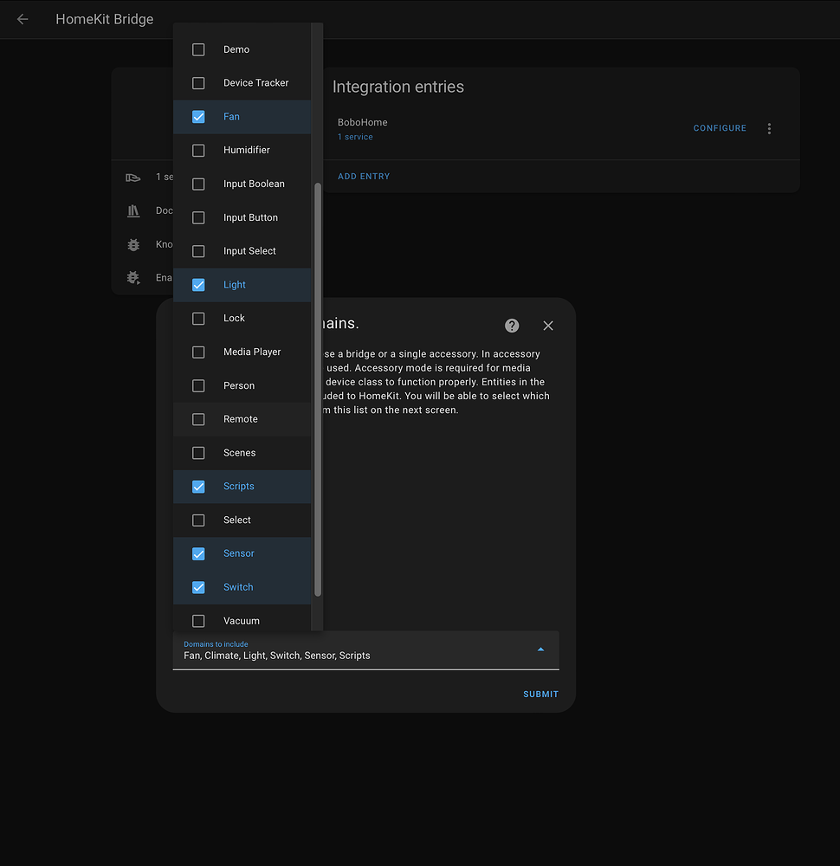Screen dimensions: 840x866
Task: Open documentation via the library icon
Action: point(132,210)
